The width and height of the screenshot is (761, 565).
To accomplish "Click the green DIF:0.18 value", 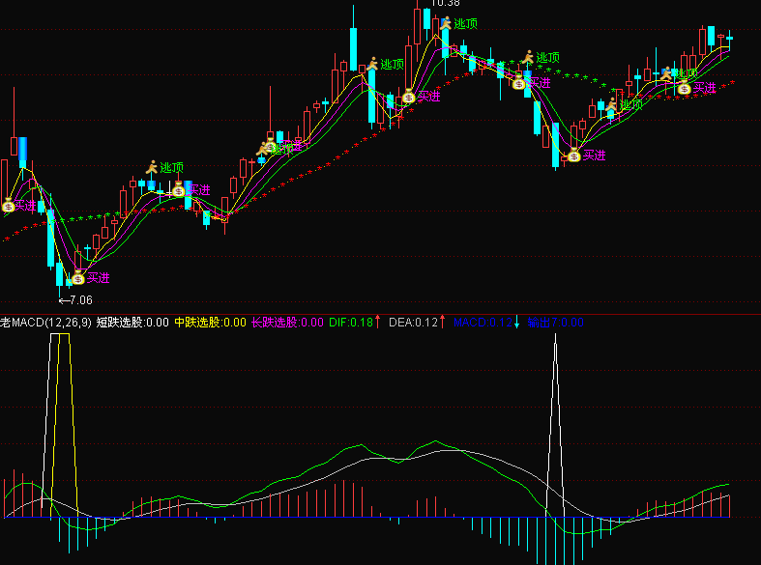I will [x=351, y=323].
